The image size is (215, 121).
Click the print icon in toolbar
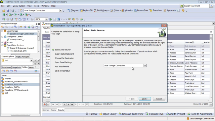coord(13,10)
